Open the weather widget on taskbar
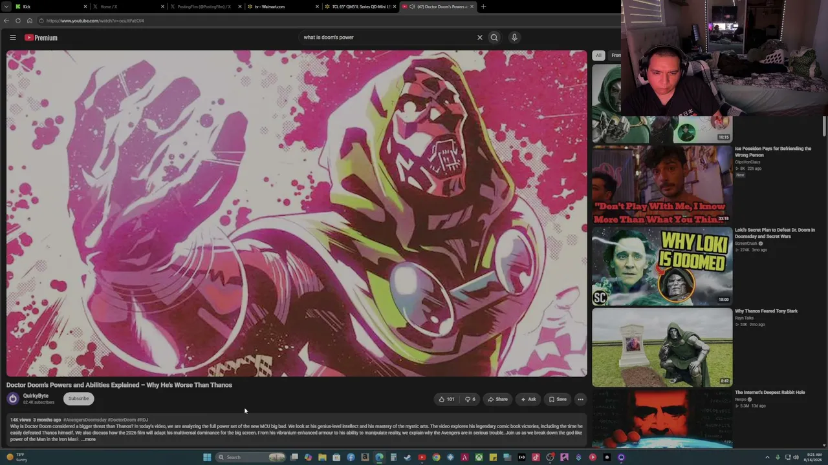 coord(17,457)
